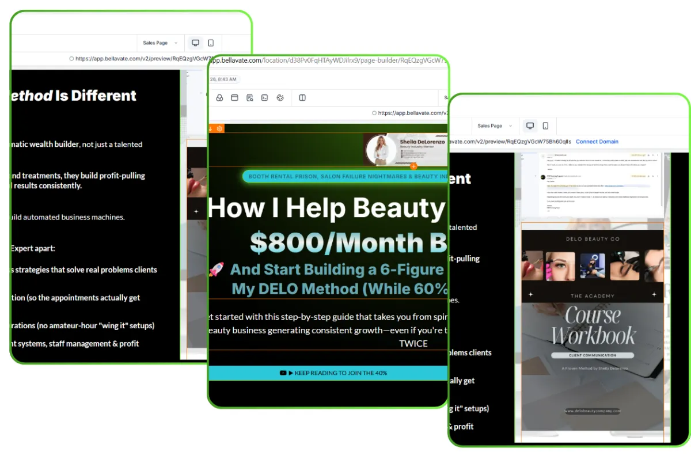Click the rocket emoji beside the subheadline
The image size is (691, 463).
tap(217, 269)
